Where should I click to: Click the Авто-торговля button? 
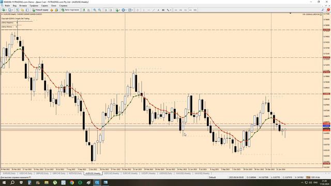[x=70, y=10]
